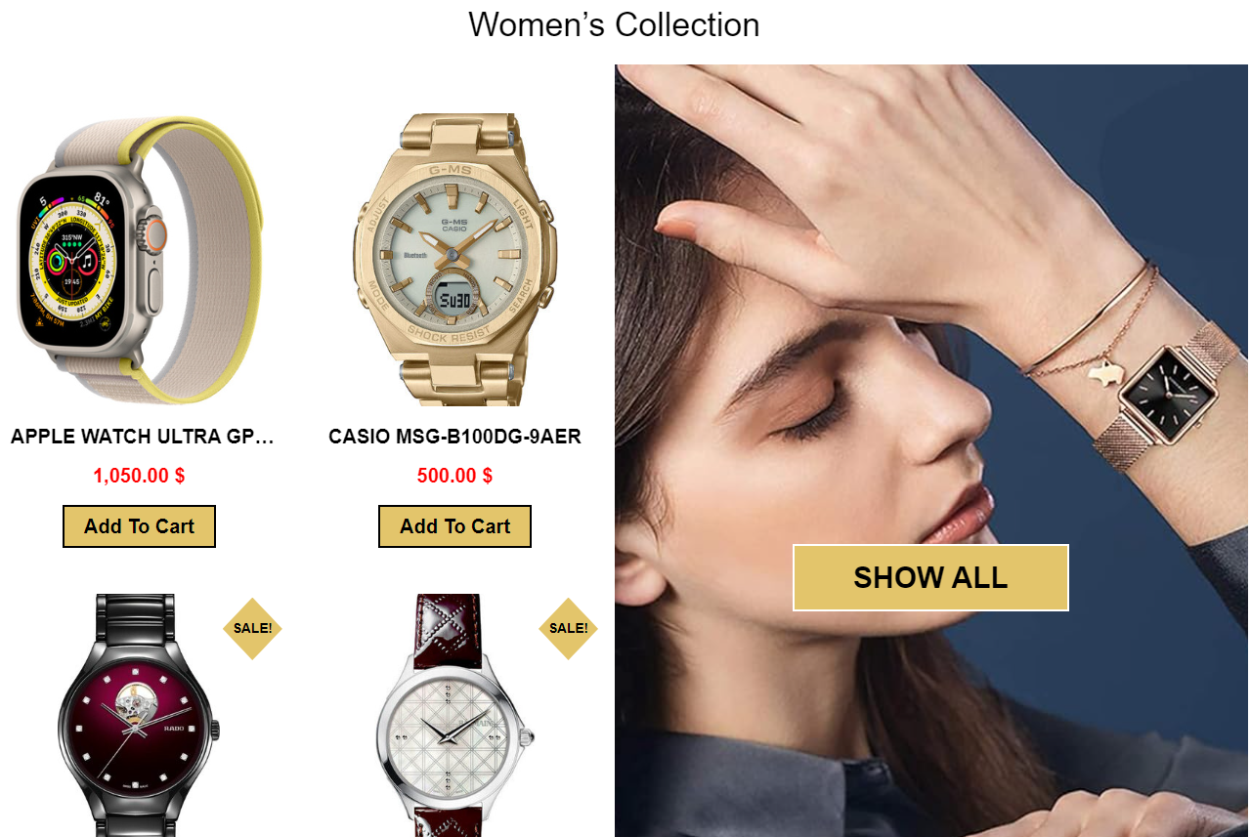Click the SALE! badge on the burgundy strap watch

(x=568, y=628)
